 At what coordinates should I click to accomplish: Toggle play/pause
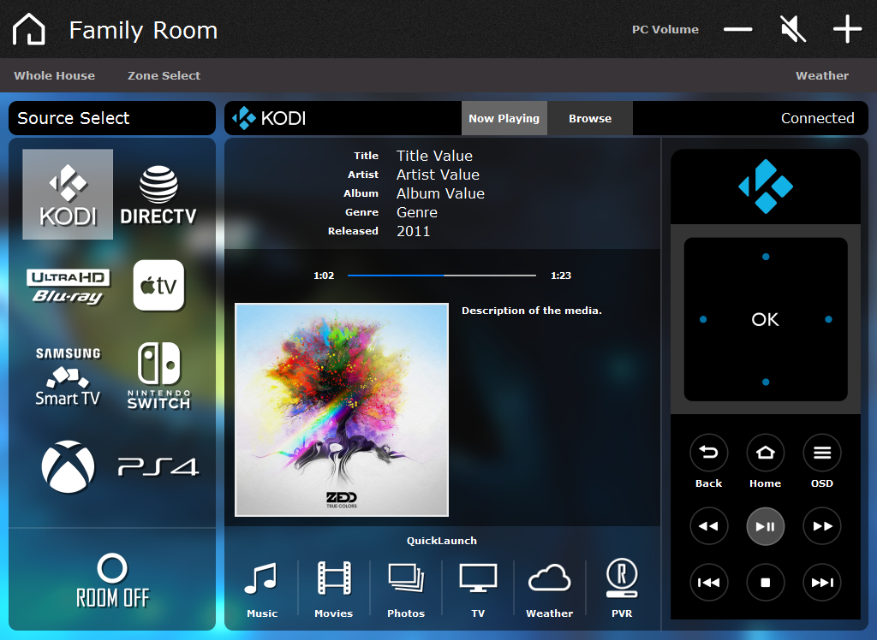[x=765, y=526]
